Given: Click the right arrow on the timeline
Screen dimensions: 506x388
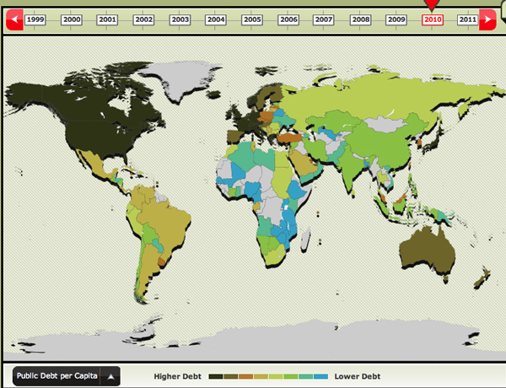Looking at the screenshot, I should coord(487,19).
